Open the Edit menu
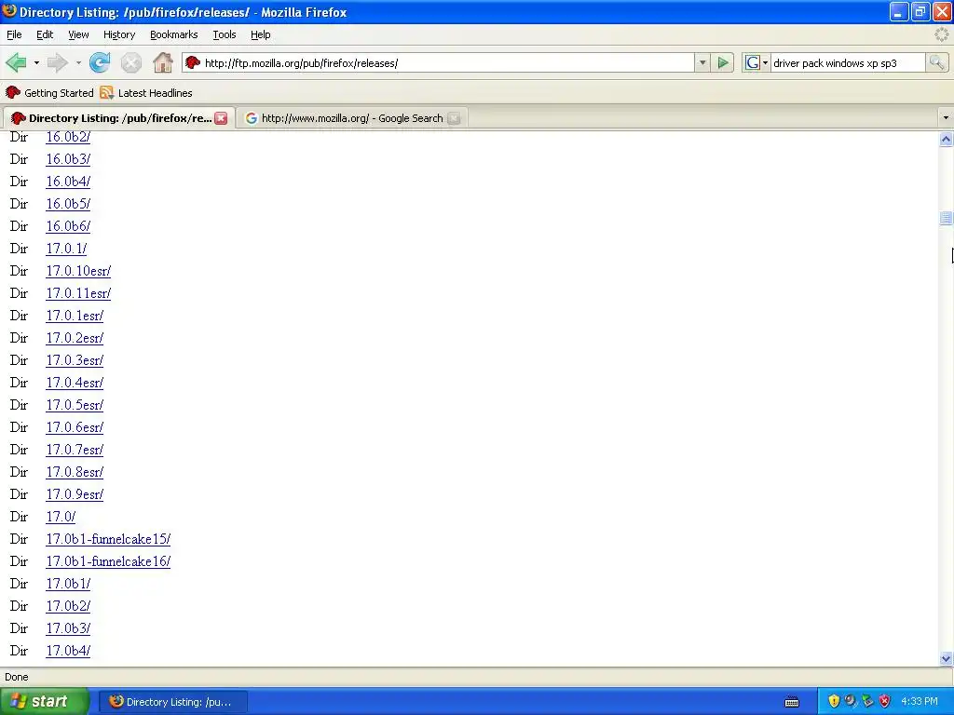The width and height of the screenshot is (954, 715). (45, 34)
